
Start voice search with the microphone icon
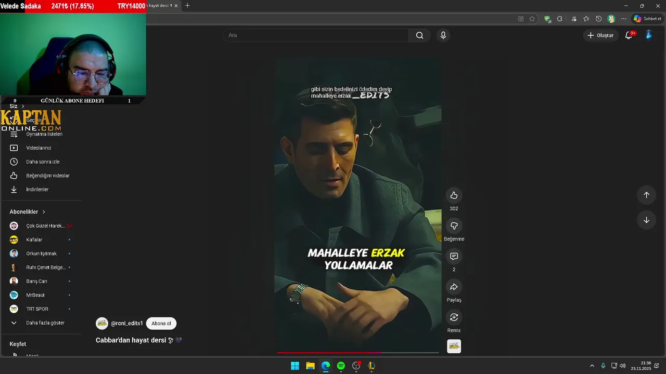(443, 35)
